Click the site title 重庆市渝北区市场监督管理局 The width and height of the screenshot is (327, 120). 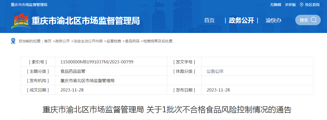tap(86, 21)
